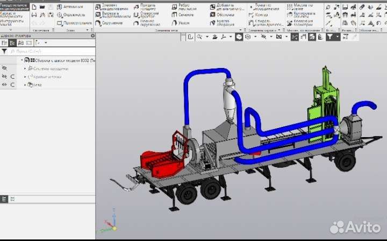Click the new document icon

34,7
